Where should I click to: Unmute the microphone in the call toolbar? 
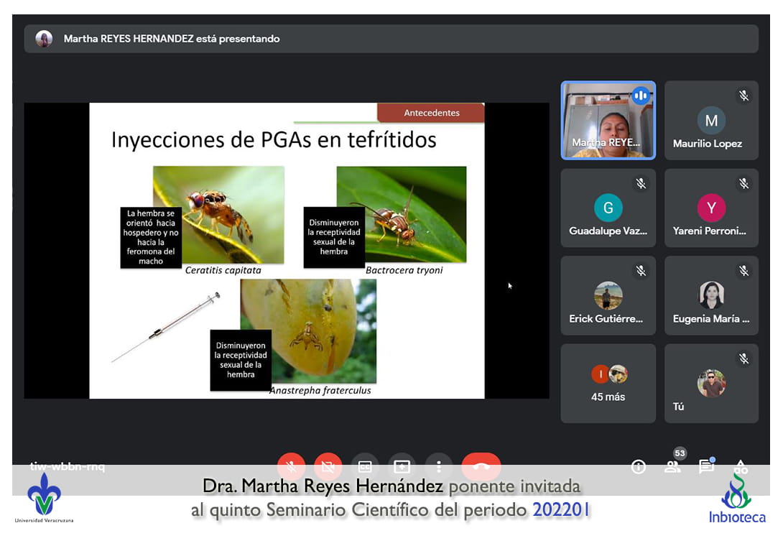pyautogui.click(x=291, y=466)
